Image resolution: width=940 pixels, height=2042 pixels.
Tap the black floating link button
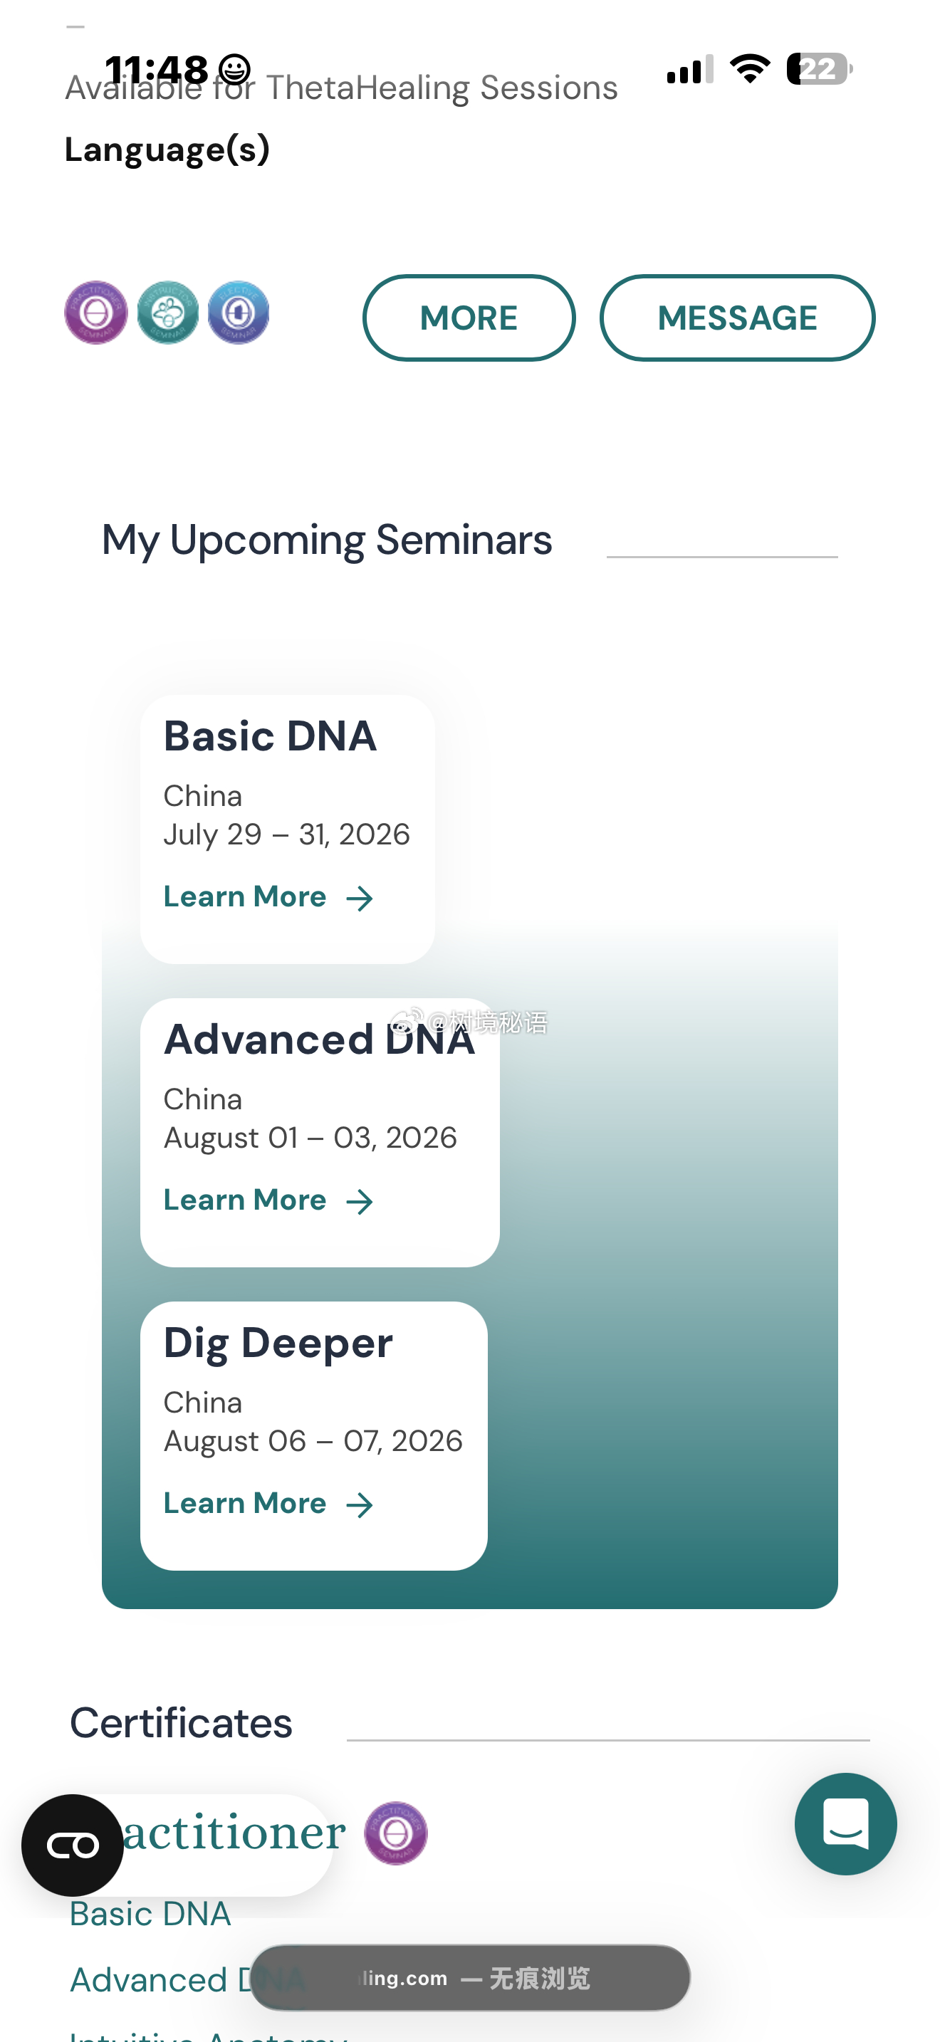pyautogui.click(x=72, y=1845)
